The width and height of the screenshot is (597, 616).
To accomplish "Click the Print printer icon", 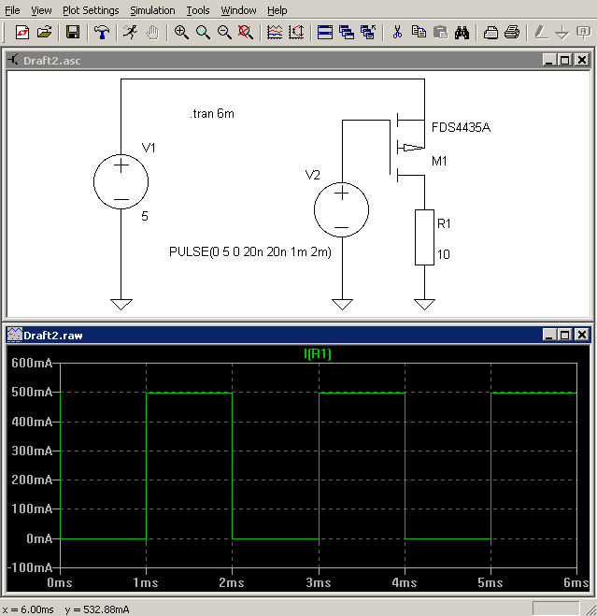I will coord(512,32).
